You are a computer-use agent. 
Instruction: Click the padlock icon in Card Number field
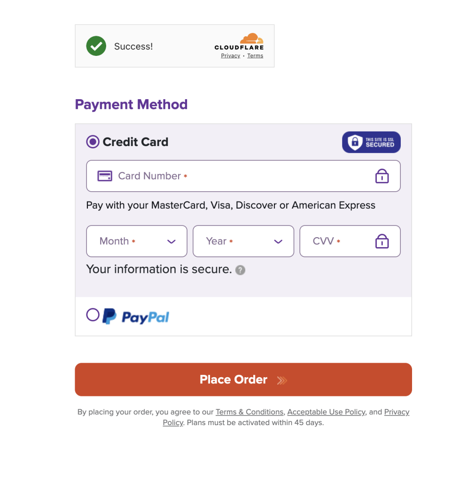[382, 176]
